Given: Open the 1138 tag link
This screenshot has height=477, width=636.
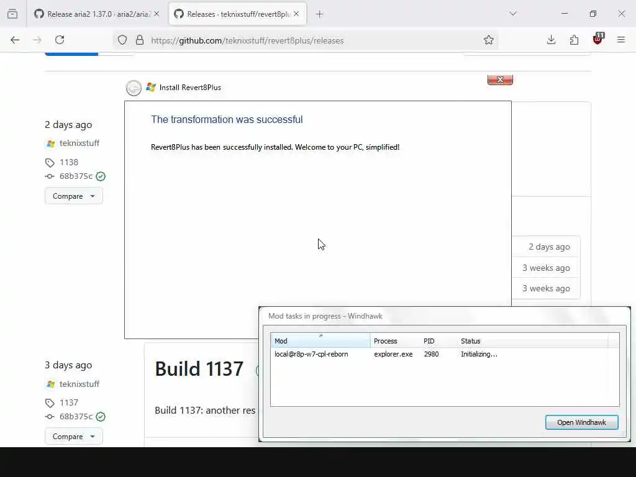Looking at the screenshot, I should click(69, 162).
